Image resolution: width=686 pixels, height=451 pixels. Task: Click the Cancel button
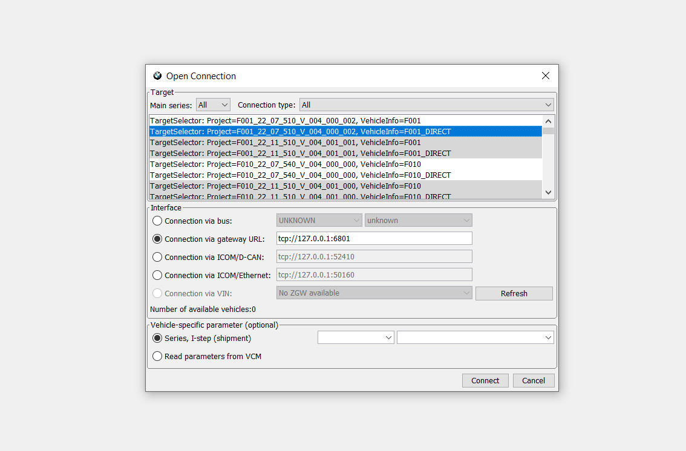pyautogui.click(x=534, y=381)
